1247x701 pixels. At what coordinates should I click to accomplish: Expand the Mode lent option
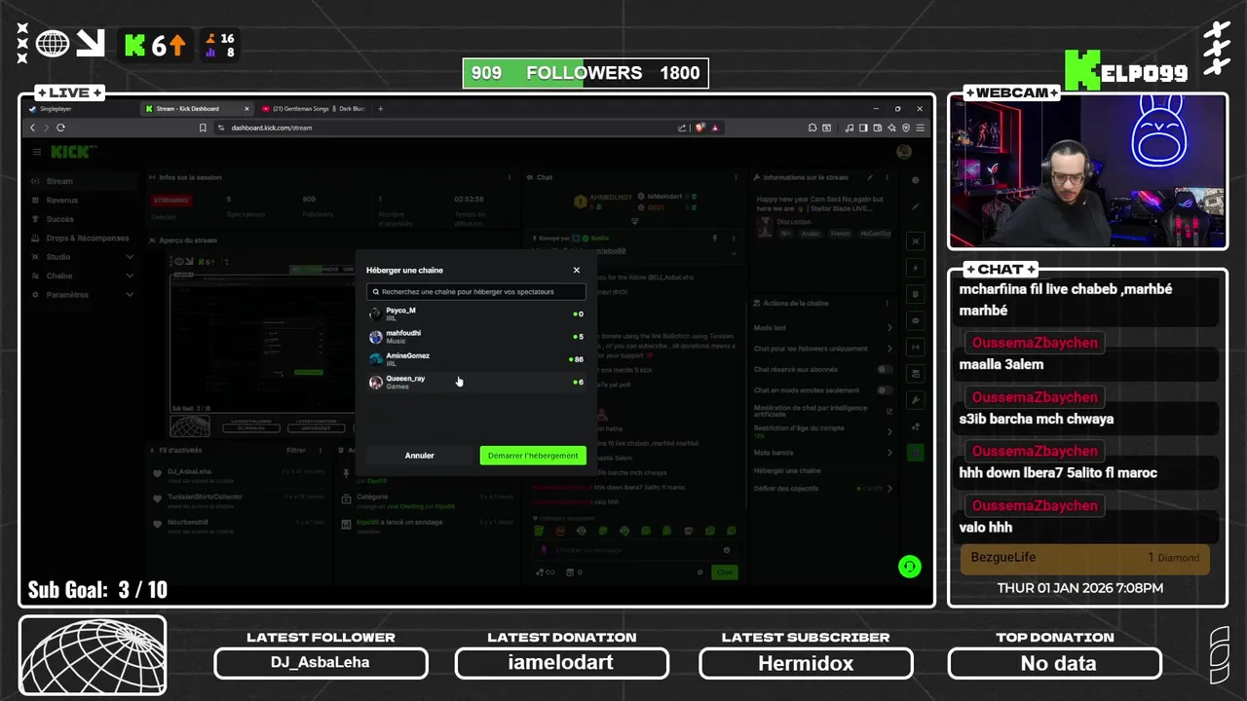[x=823, y=328]
